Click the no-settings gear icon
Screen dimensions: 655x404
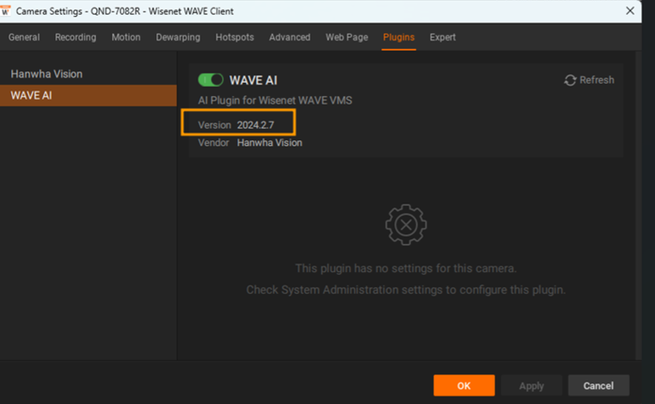[406, 225]
